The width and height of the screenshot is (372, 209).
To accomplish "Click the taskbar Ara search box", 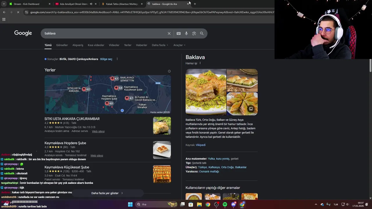I will coord(157,204).
